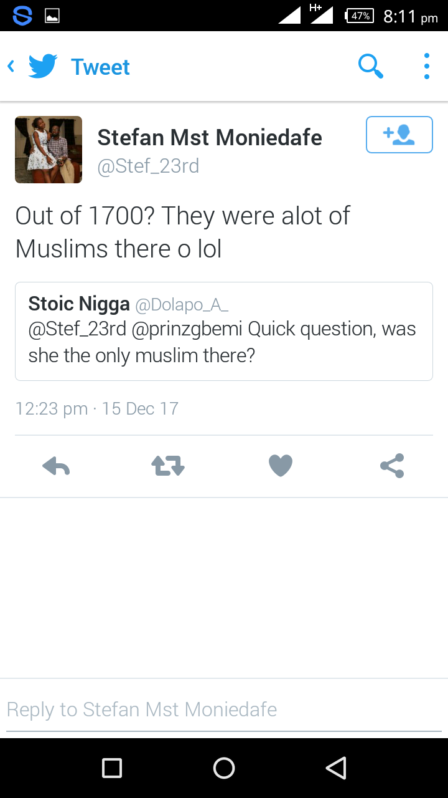Open the Stefan Mst Moniedafe profile name
The width and height of the screenshot is (448, 798).
click(x=210, y=138)
